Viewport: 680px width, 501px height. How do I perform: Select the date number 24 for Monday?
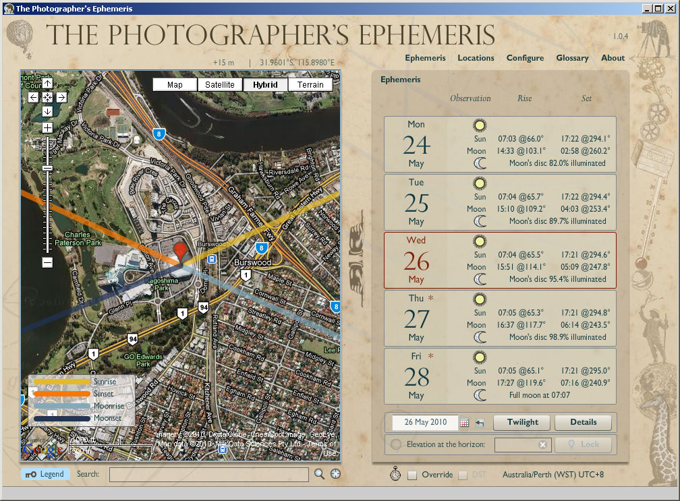(416, 145)
